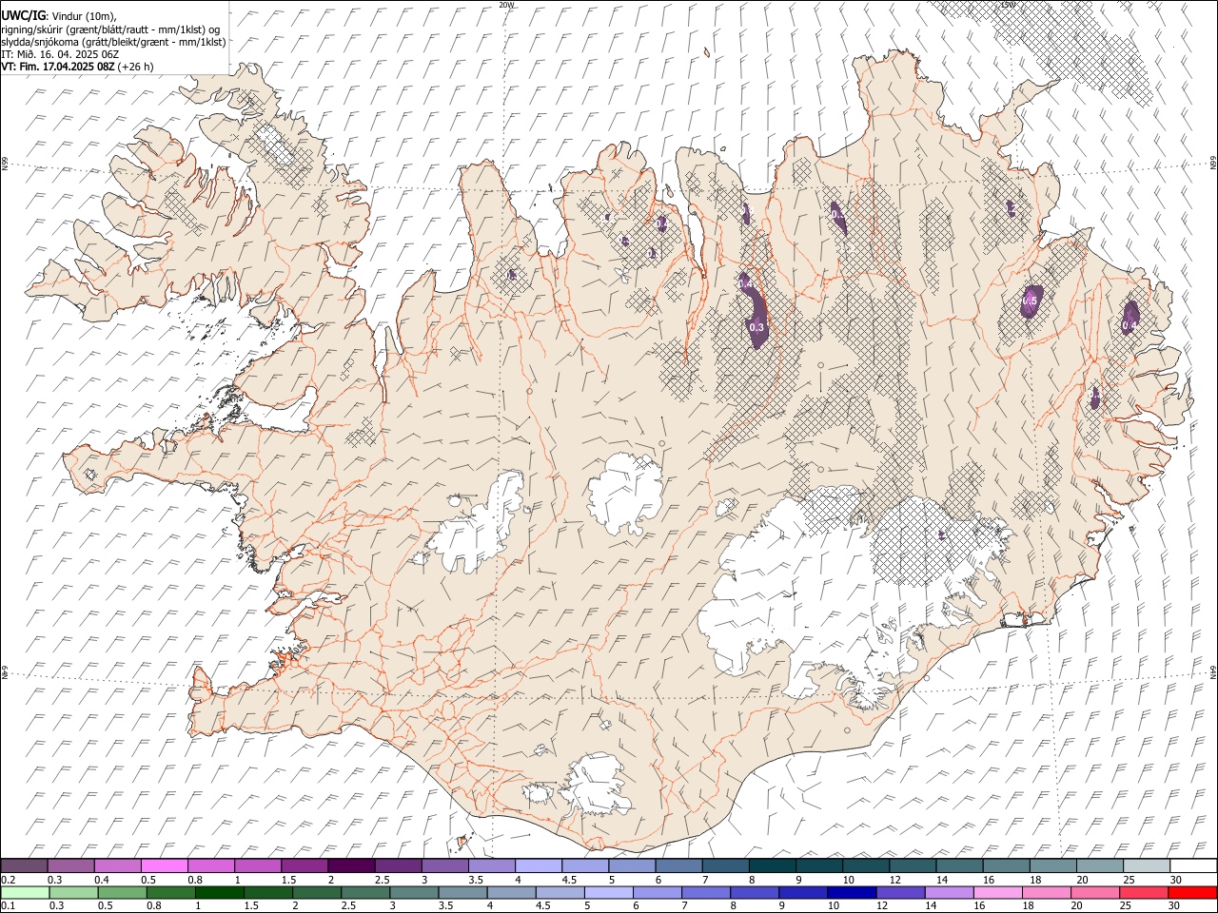
Task: Click the '0.1' label in the lower legend row
Action: pos(8,906)
